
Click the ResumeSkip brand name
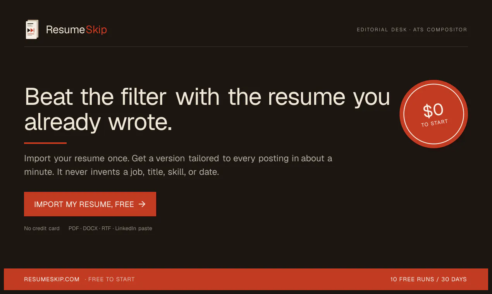[x=76, y=30]
